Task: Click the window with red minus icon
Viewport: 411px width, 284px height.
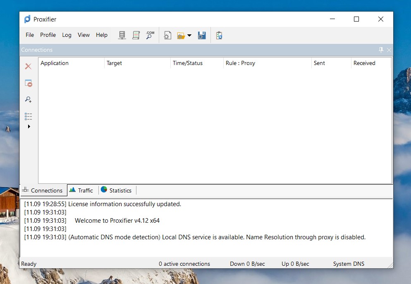Action: pos(28,83)
